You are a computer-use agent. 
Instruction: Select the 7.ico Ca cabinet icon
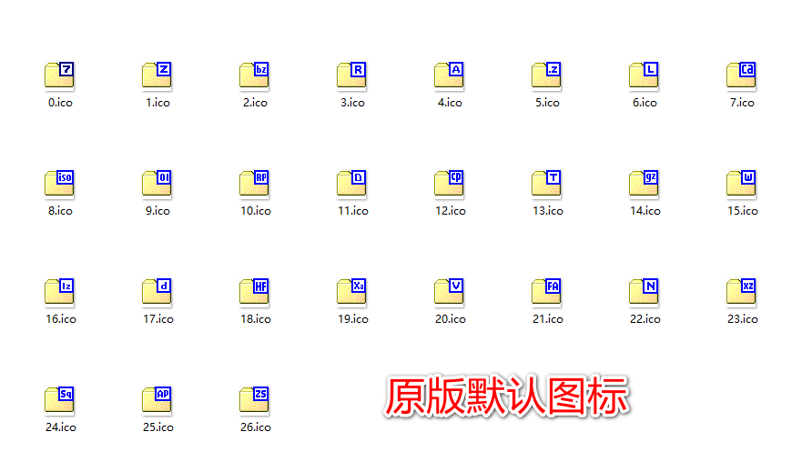(742, 76)
